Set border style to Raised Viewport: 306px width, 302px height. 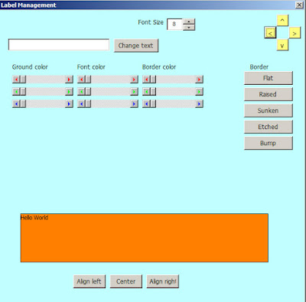click(x=269, y=94)
